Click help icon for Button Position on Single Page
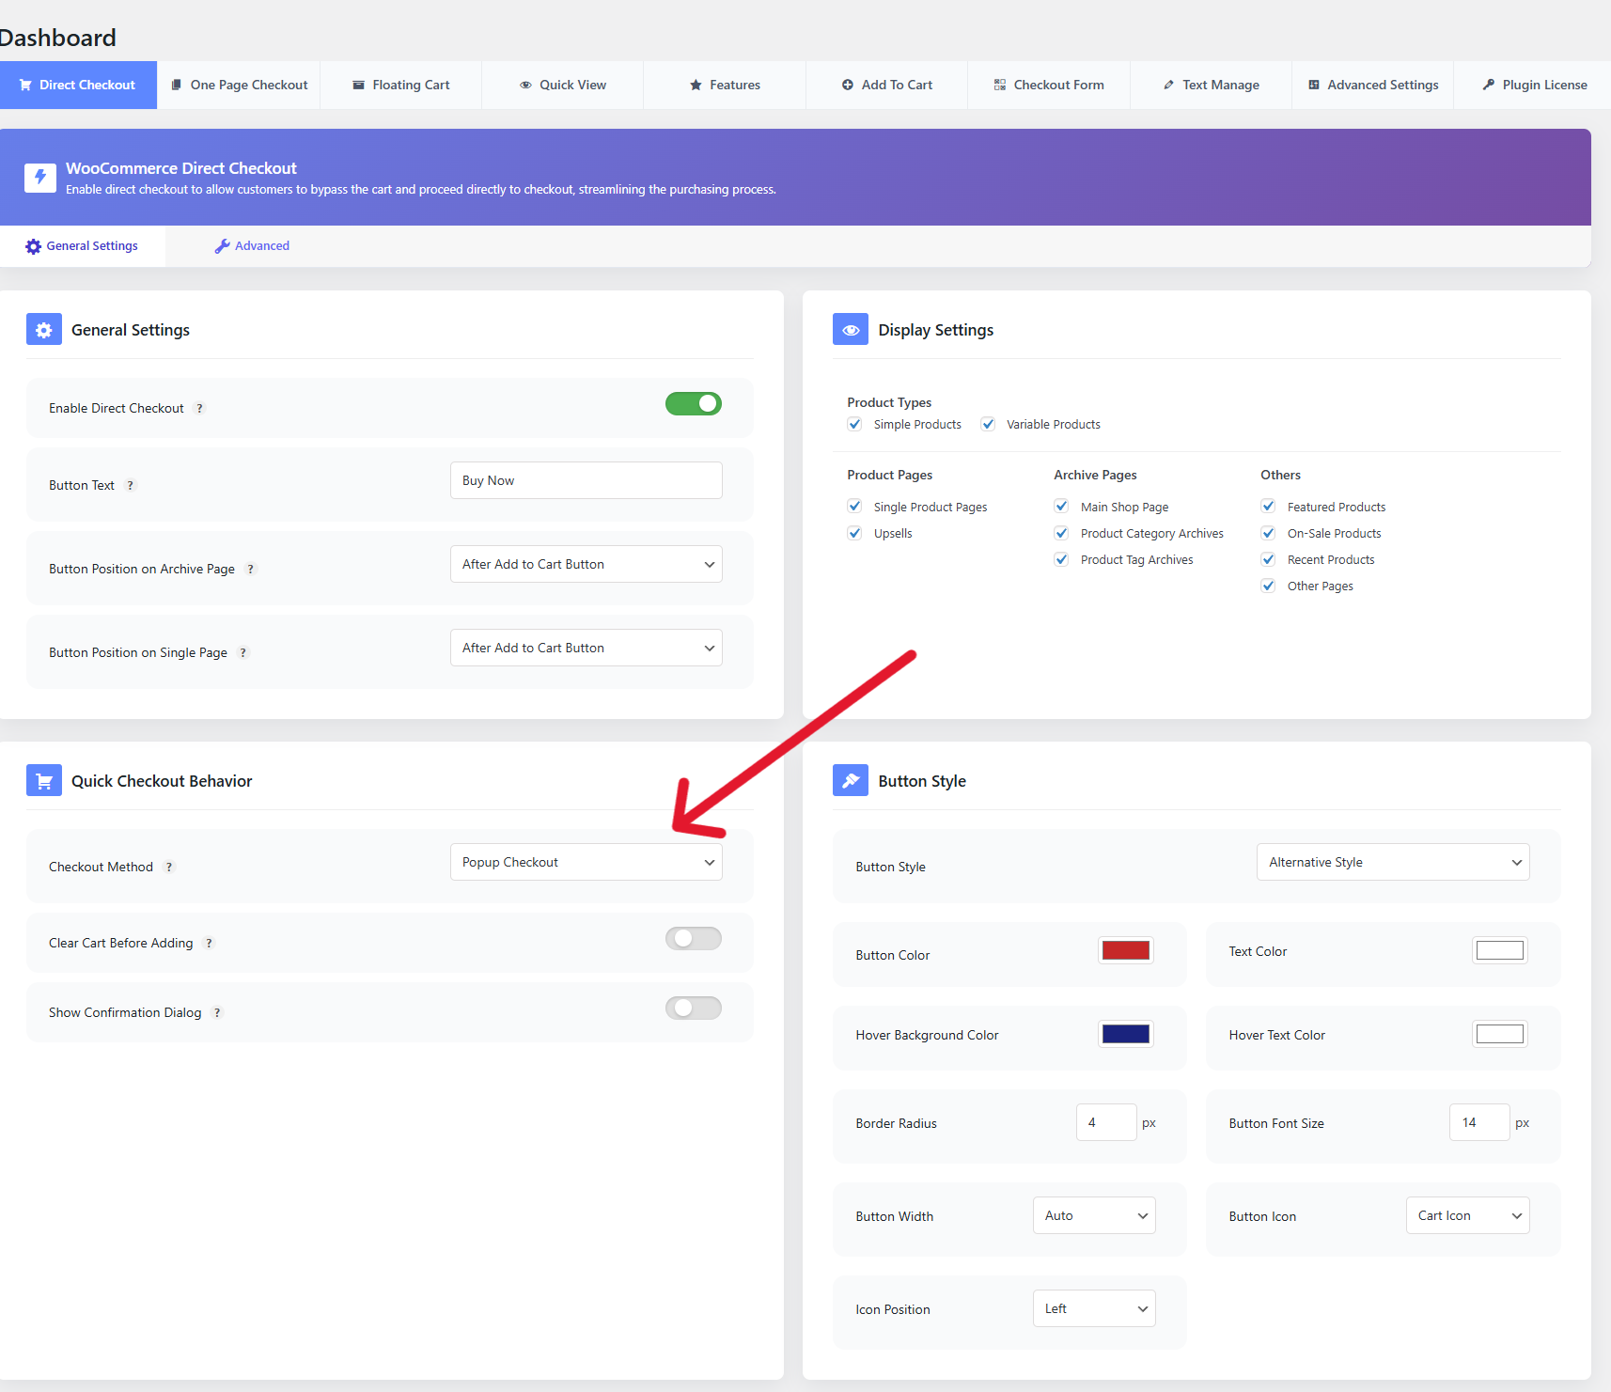Image resolution: width=1611 pixels, height=1392 pixels. tap(242, 652)
